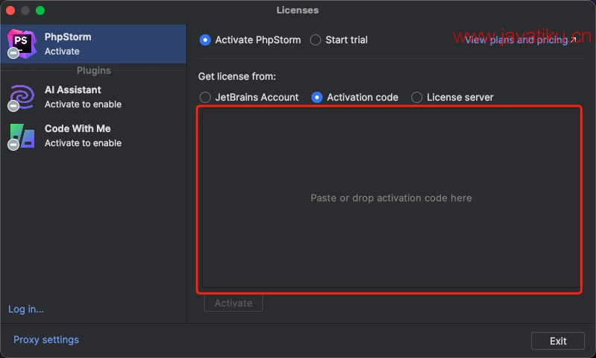
Task: Open the View plans and pricing link
Action: pyautogui.click(x=520, y=40)
